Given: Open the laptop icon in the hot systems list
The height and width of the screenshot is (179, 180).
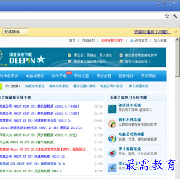Looking at the screenshot, I should (112, 168).
